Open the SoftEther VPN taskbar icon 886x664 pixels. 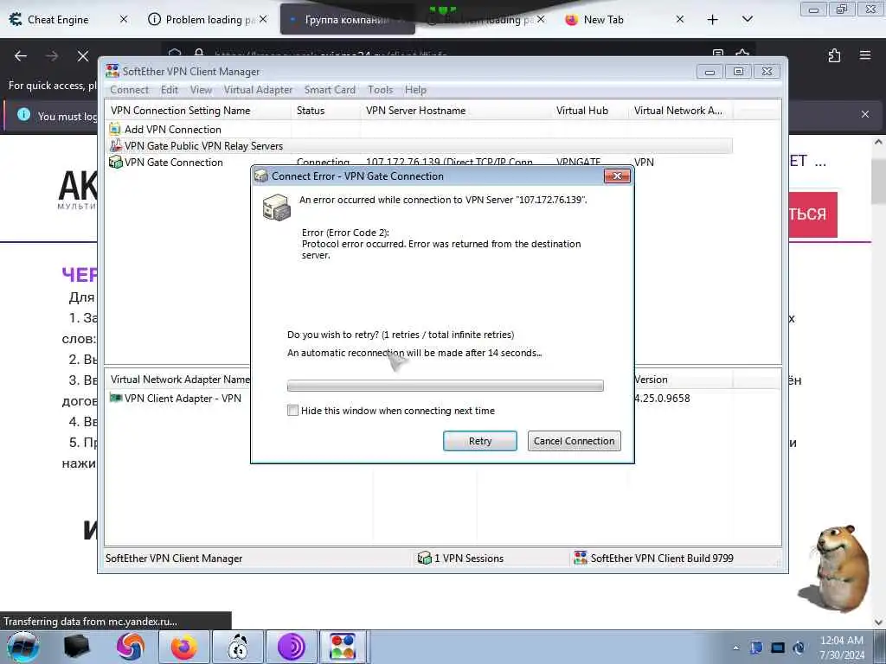[x=343, y=647]
